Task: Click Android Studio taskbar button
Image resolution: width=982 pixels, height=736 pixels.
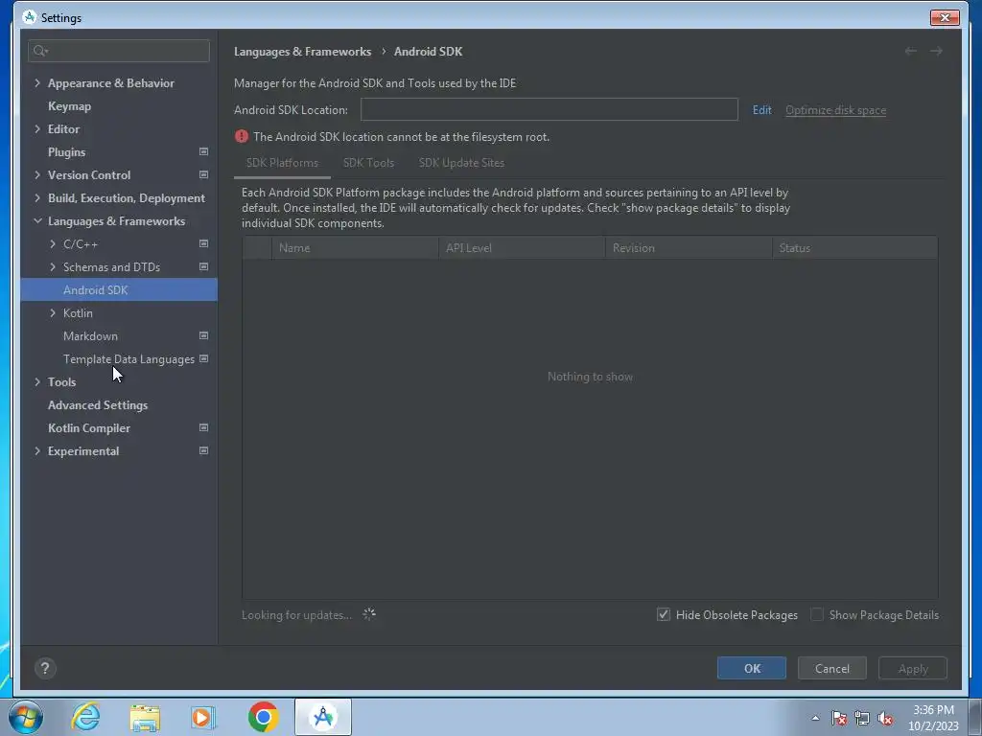Action: (x=323, y=717)
